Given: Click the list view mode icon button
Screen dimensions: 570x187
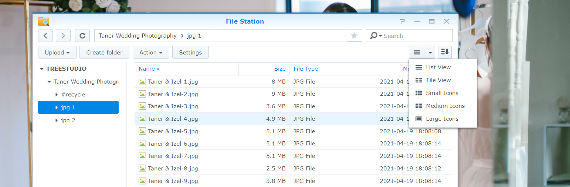Looking at the screenshot, I should 417,52.
